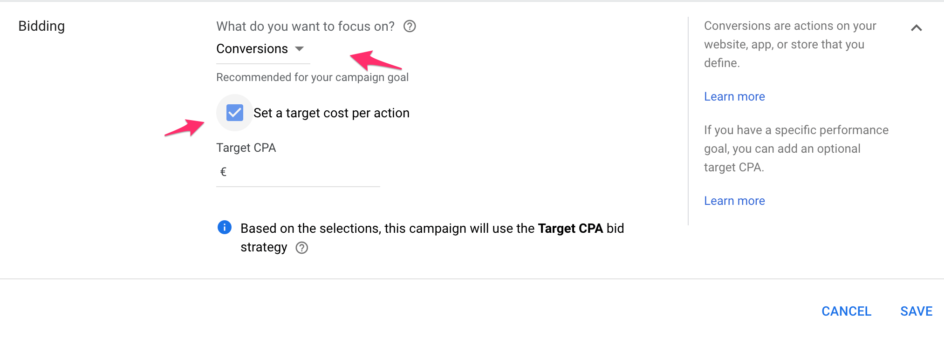Image resolution: width=944 pixels, height=338 pixels.
Task: Click the dropdown arrow next to Conversions
Action: click(x=300, y=49)
